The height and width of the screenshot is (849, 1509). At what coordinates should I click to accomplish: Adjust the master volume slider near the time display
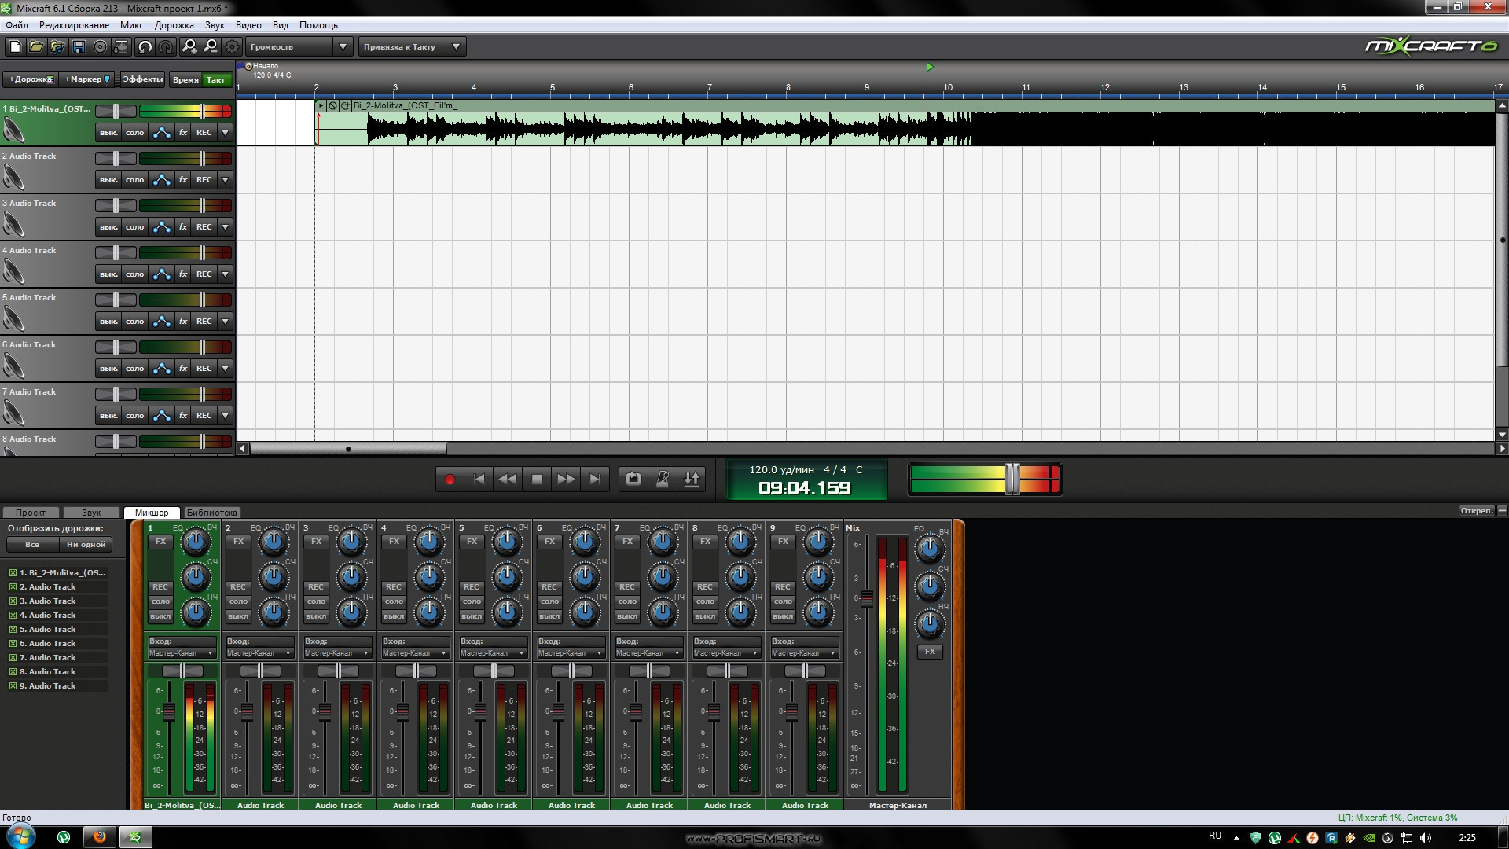(x=1012, y=479)
